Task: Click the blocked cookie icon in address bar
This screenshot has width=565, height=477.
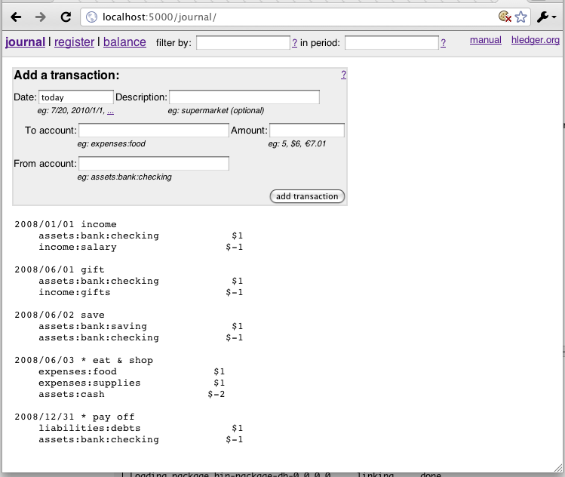Action: point(505,17)
